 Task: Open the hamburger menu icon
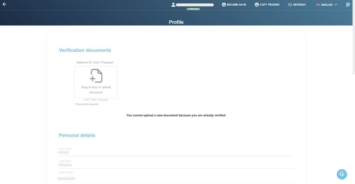pos(348,5)
